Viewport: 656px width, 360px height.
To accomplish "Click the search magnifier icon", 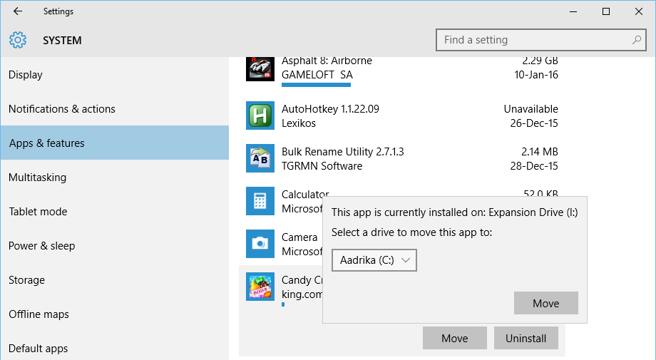I will [x=636, y=40].
